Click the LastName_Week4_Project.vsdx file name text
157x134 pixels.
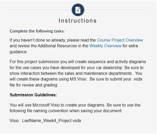click(x=51, y=121)
